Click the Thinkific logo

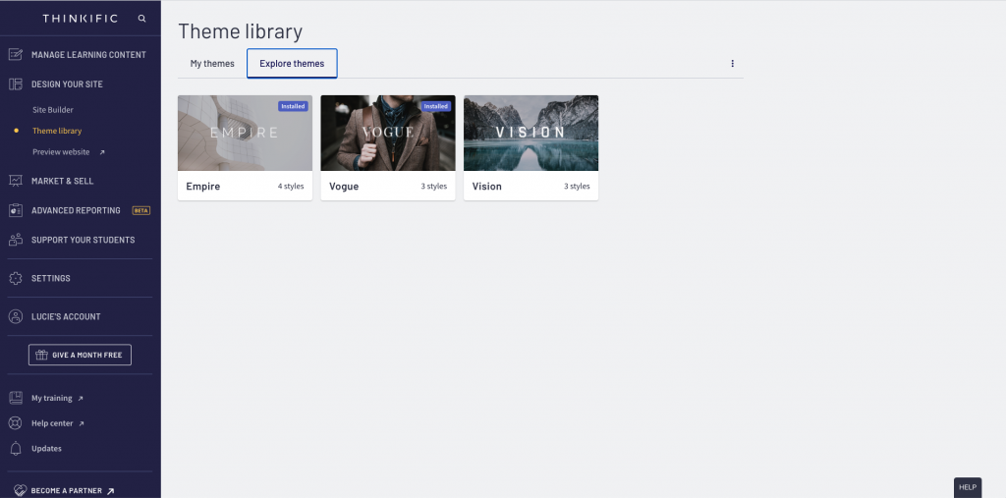click(x=81, y=19)
